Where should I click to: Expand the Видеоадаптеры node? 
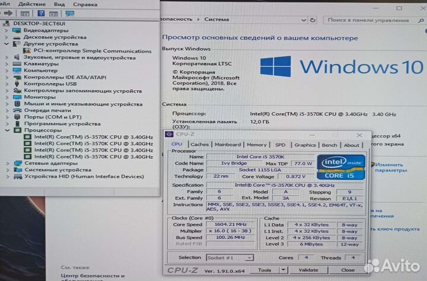click(x=7, y=30)
